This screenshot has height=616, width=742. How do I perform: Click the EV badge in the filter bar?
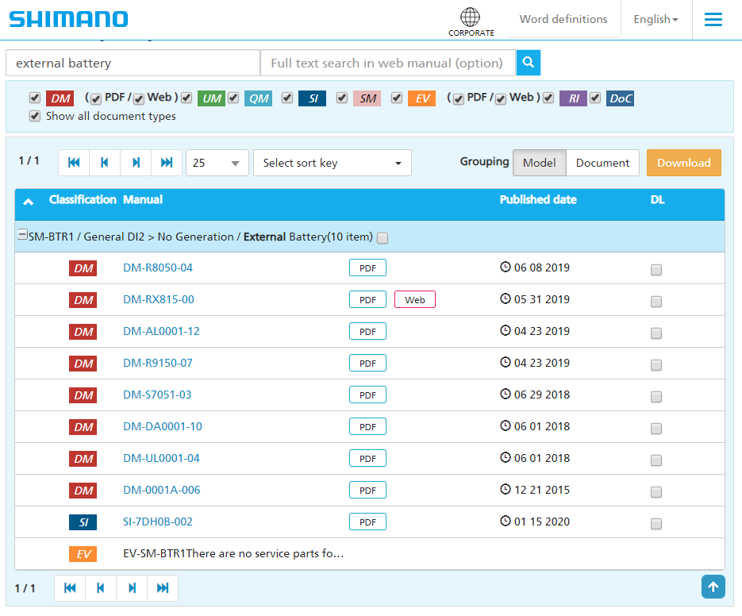[x=421, y=98]
